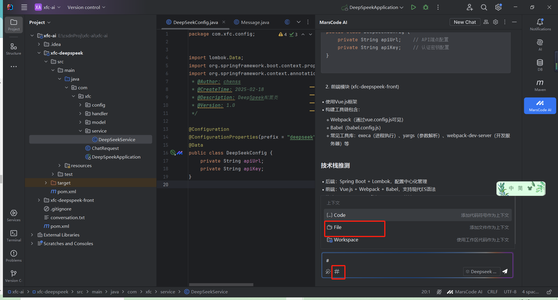Image resolution: width=558 pixels, height=300 pixels.
Task: Choose the Code context option
Action: click(418, 215)
